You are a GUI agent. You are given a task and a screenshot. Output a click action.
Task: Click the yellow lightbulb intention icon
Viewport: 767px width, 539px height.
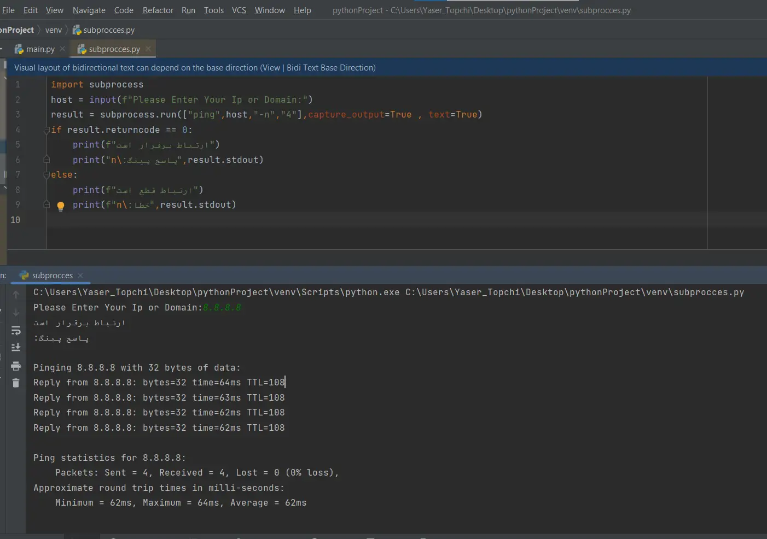pyautogui.click(x=61, y=206)
